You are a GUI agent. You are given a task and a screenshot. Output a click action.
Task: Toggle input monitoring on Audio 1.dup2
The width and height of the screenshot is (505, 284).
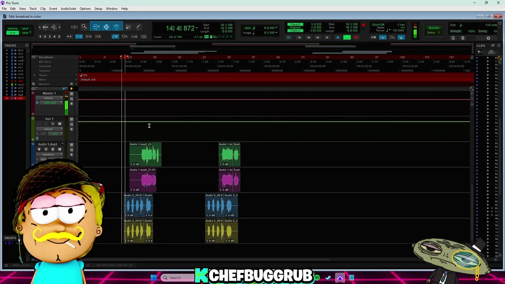pyautogui.click(x=46, y=149)
